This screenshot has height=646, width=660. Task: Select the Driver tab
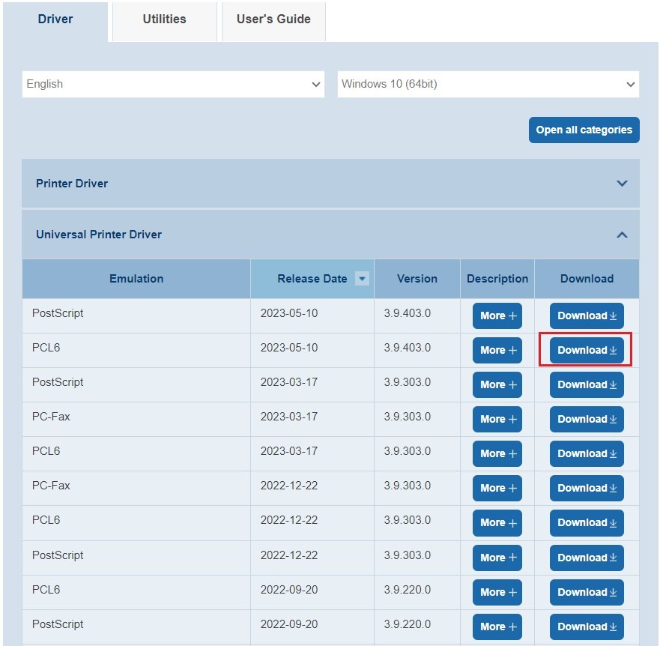[55, 19]
